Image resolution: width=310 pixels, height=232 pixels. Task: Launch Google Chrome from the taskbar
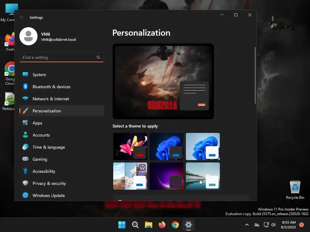175,225
